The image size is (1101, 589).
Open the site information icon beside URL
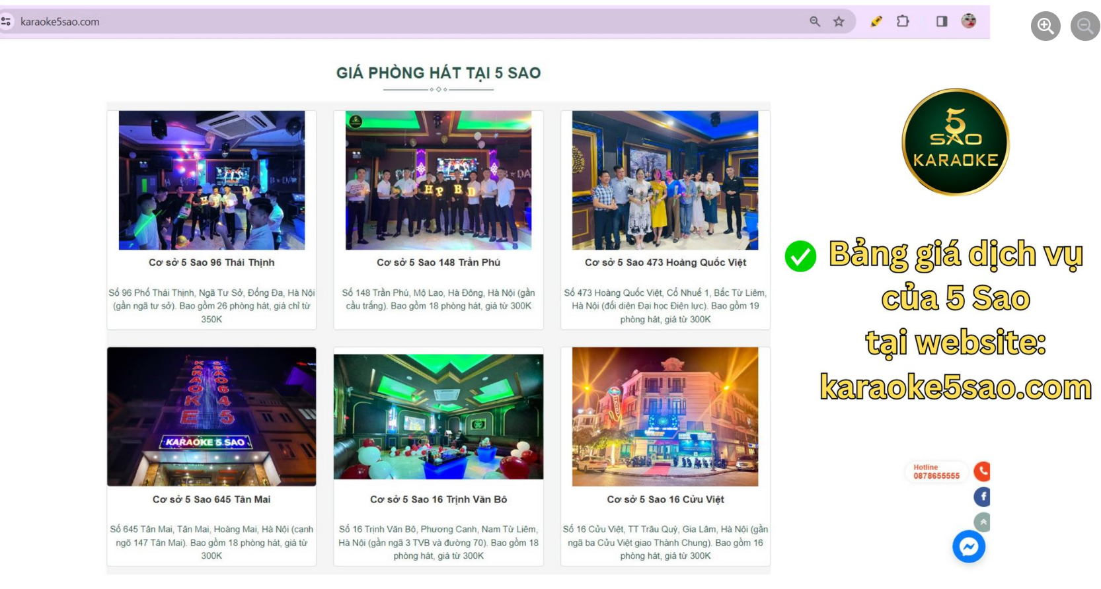7,21
